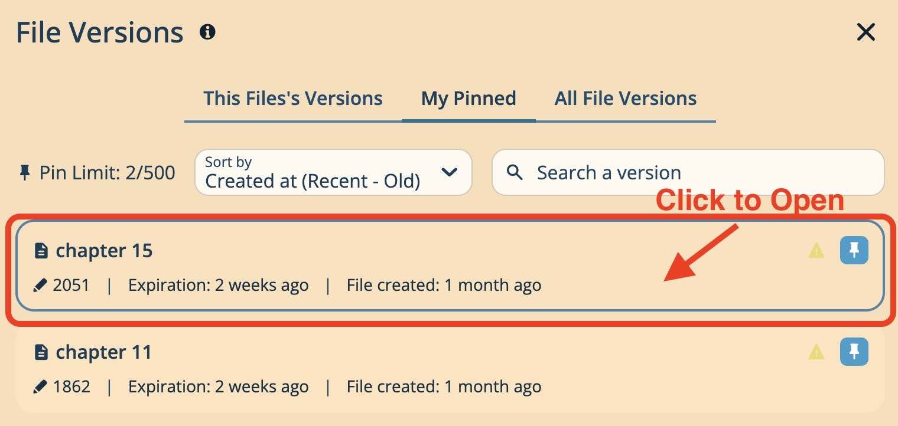Open the File Versions info tooltip icon
Viewport: 898px width, 426px height.
pos(207,32)
